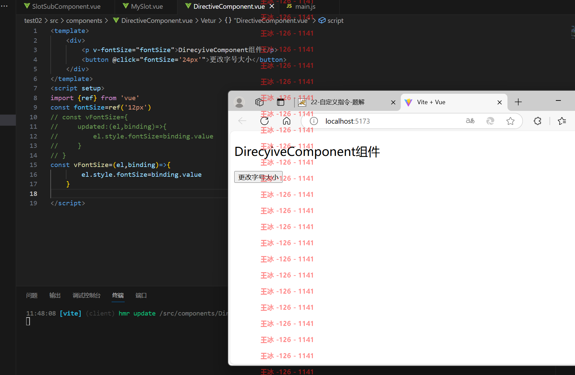Open the 调试控制台 panel tab
This screenshot has width=575, height=375.
86,295
